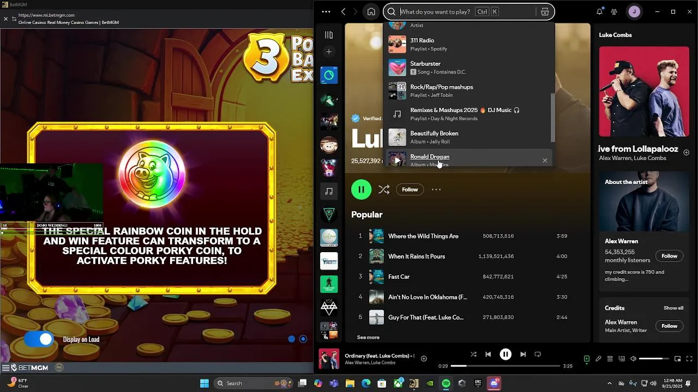This screenshot has height=392, width=698.
Task: Follow Luke Combs artist
Action: (410, 189)
